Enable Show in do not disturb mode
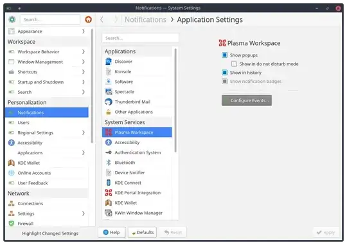This screenshot has width=347, height=245. click(x=234, y=64)
